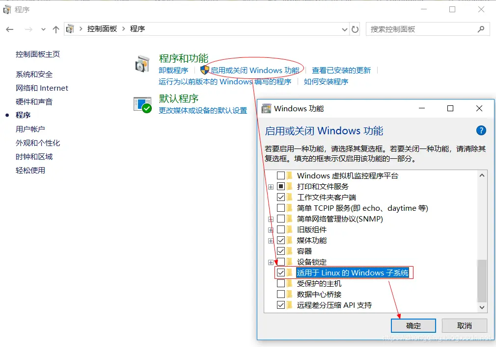
Task: Expand the address bar history dropdown
Action: (x=344, y=29)
